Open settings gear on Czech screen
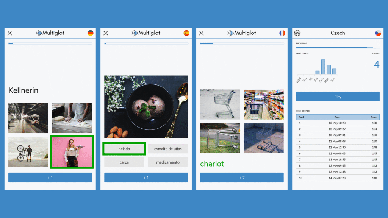This screenshot has height=218, width=388. (297, 33)
